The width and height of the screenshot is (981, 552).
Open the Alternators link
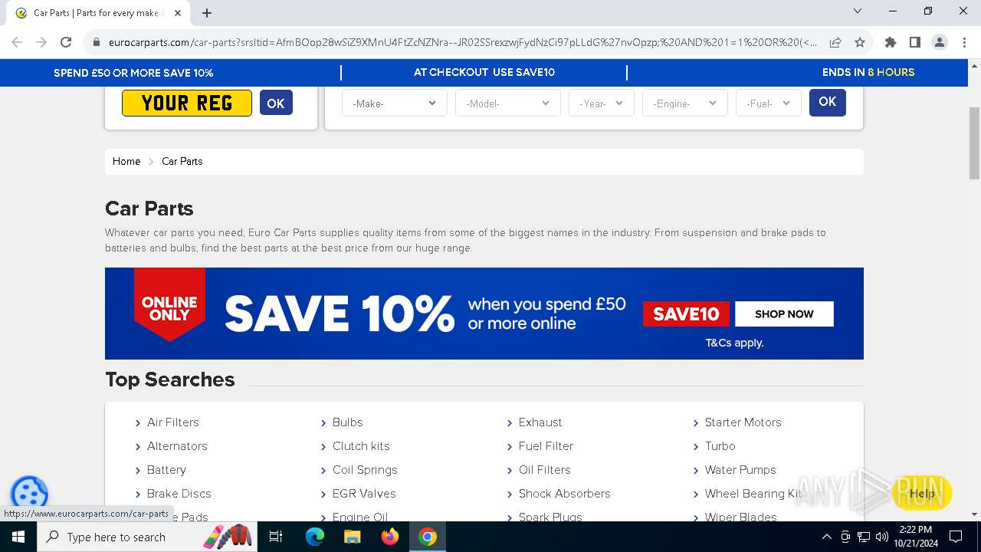click(177, 446)
